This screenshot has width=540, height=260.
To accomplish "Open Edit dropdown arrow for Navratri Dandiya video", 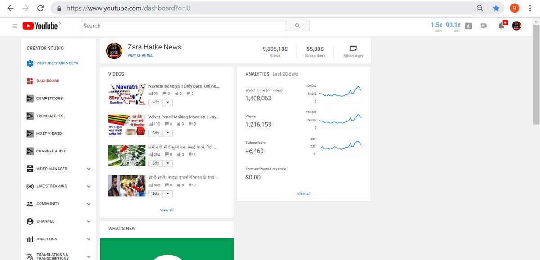I will coord(167,102).
